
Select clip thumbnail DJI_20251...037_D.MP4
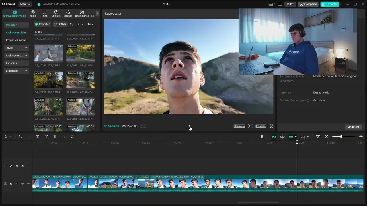coord(48,106)
